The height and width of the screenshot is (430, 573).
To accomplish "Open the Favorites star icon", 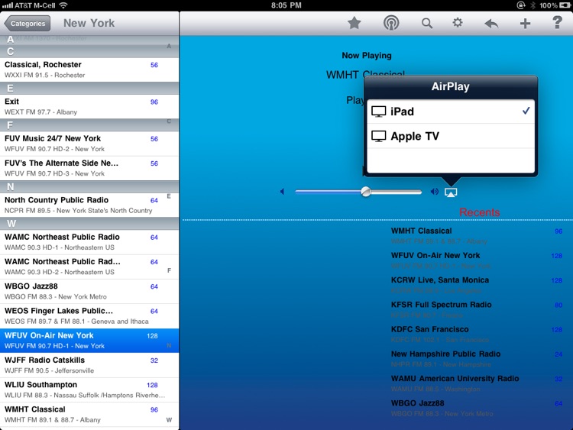I will pyautogui.click(x=354, y=24).
